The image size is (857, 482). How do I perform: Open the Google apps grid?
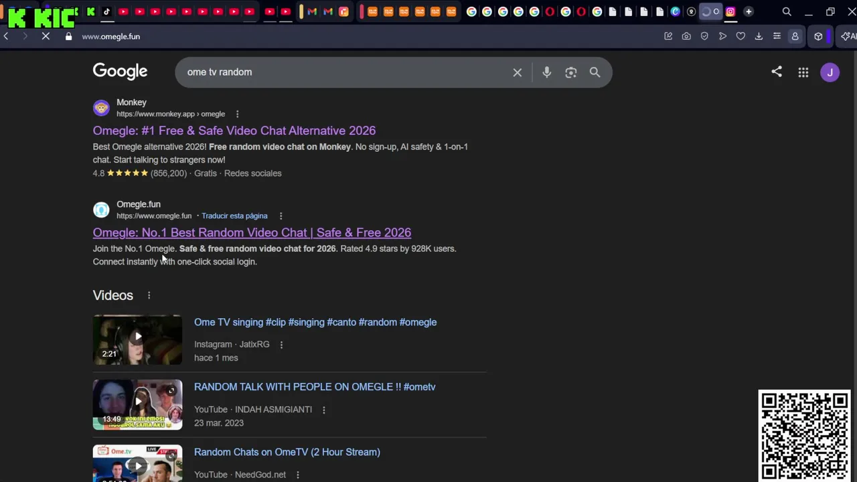tap(803, 72)
